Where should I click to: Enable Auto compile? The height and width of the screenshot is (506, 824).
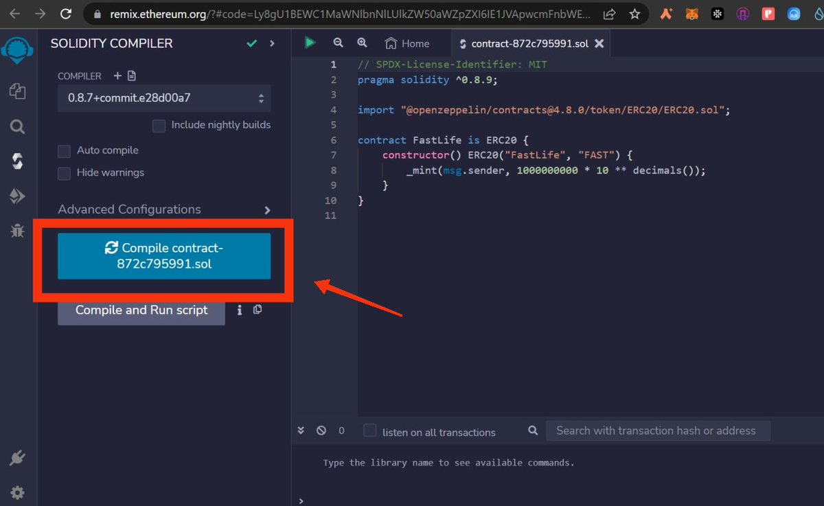[x=64, y=150]
